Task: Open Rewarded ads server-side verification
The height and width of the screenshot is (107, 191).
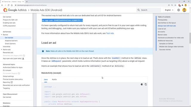Action: 16,85
